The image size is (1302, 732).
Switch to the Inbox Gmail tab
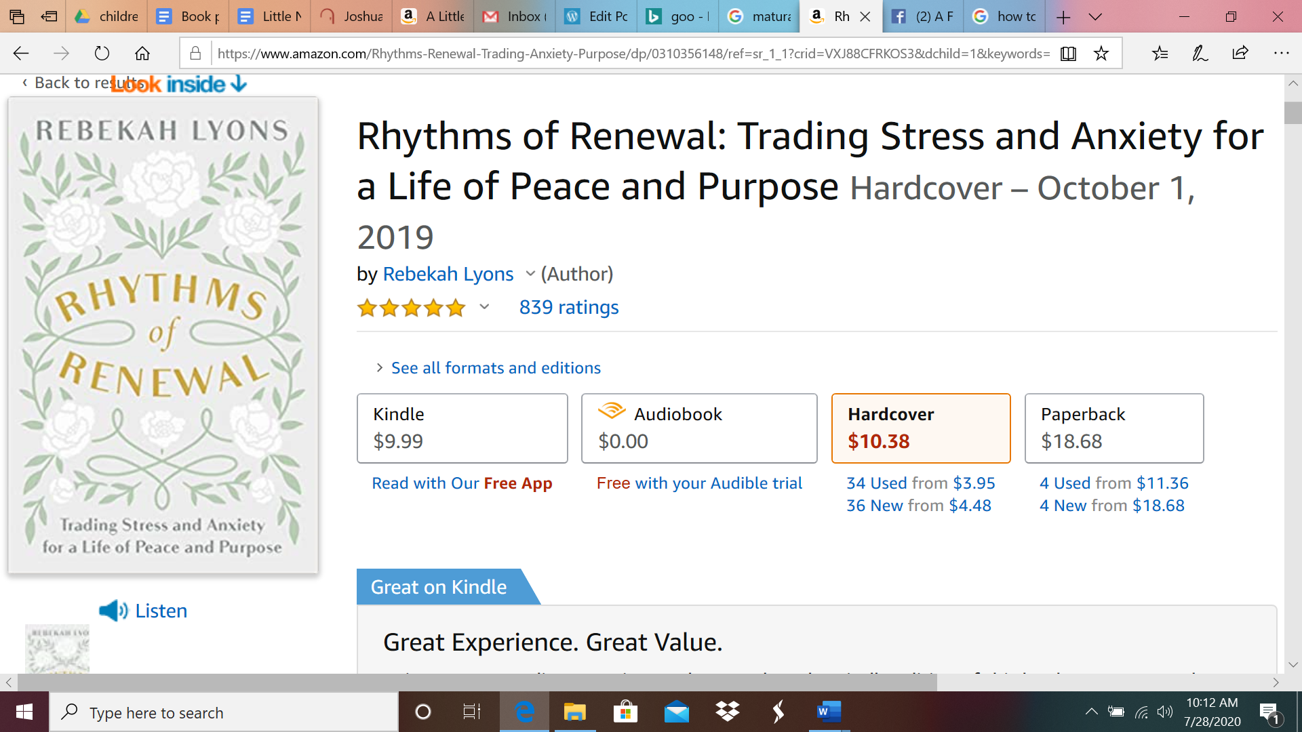515,16
